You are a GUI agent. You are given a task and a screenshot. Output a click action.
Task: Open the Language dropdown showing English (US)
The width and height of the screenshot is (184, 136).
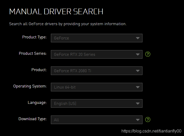point(97,103)
